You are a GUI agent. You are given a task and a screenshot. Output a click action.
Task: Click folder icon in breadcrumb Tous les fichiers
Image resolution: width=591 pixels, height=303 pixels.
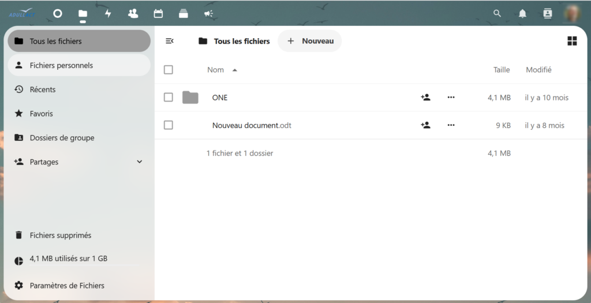pos(203,41)
